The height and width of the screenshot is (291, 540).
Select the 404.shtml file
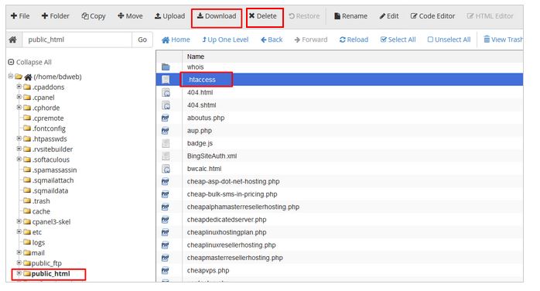pos(202,105)
